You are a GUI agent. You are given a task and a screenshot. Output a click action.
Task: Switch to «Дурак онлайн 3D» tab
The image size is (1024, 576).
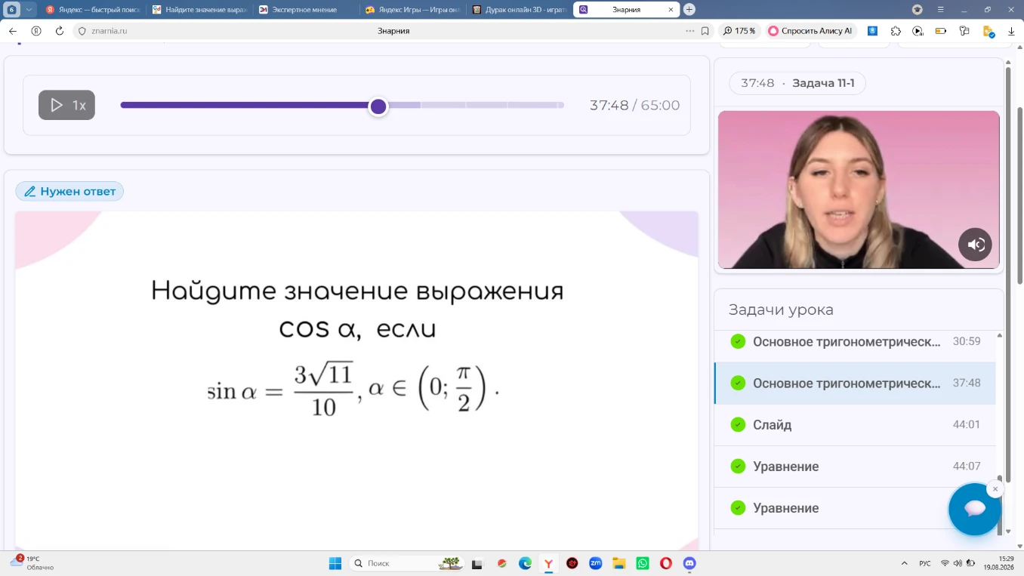518,10
